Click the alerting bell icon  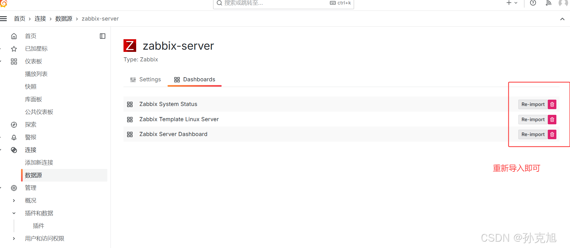[x=14, y=137]
